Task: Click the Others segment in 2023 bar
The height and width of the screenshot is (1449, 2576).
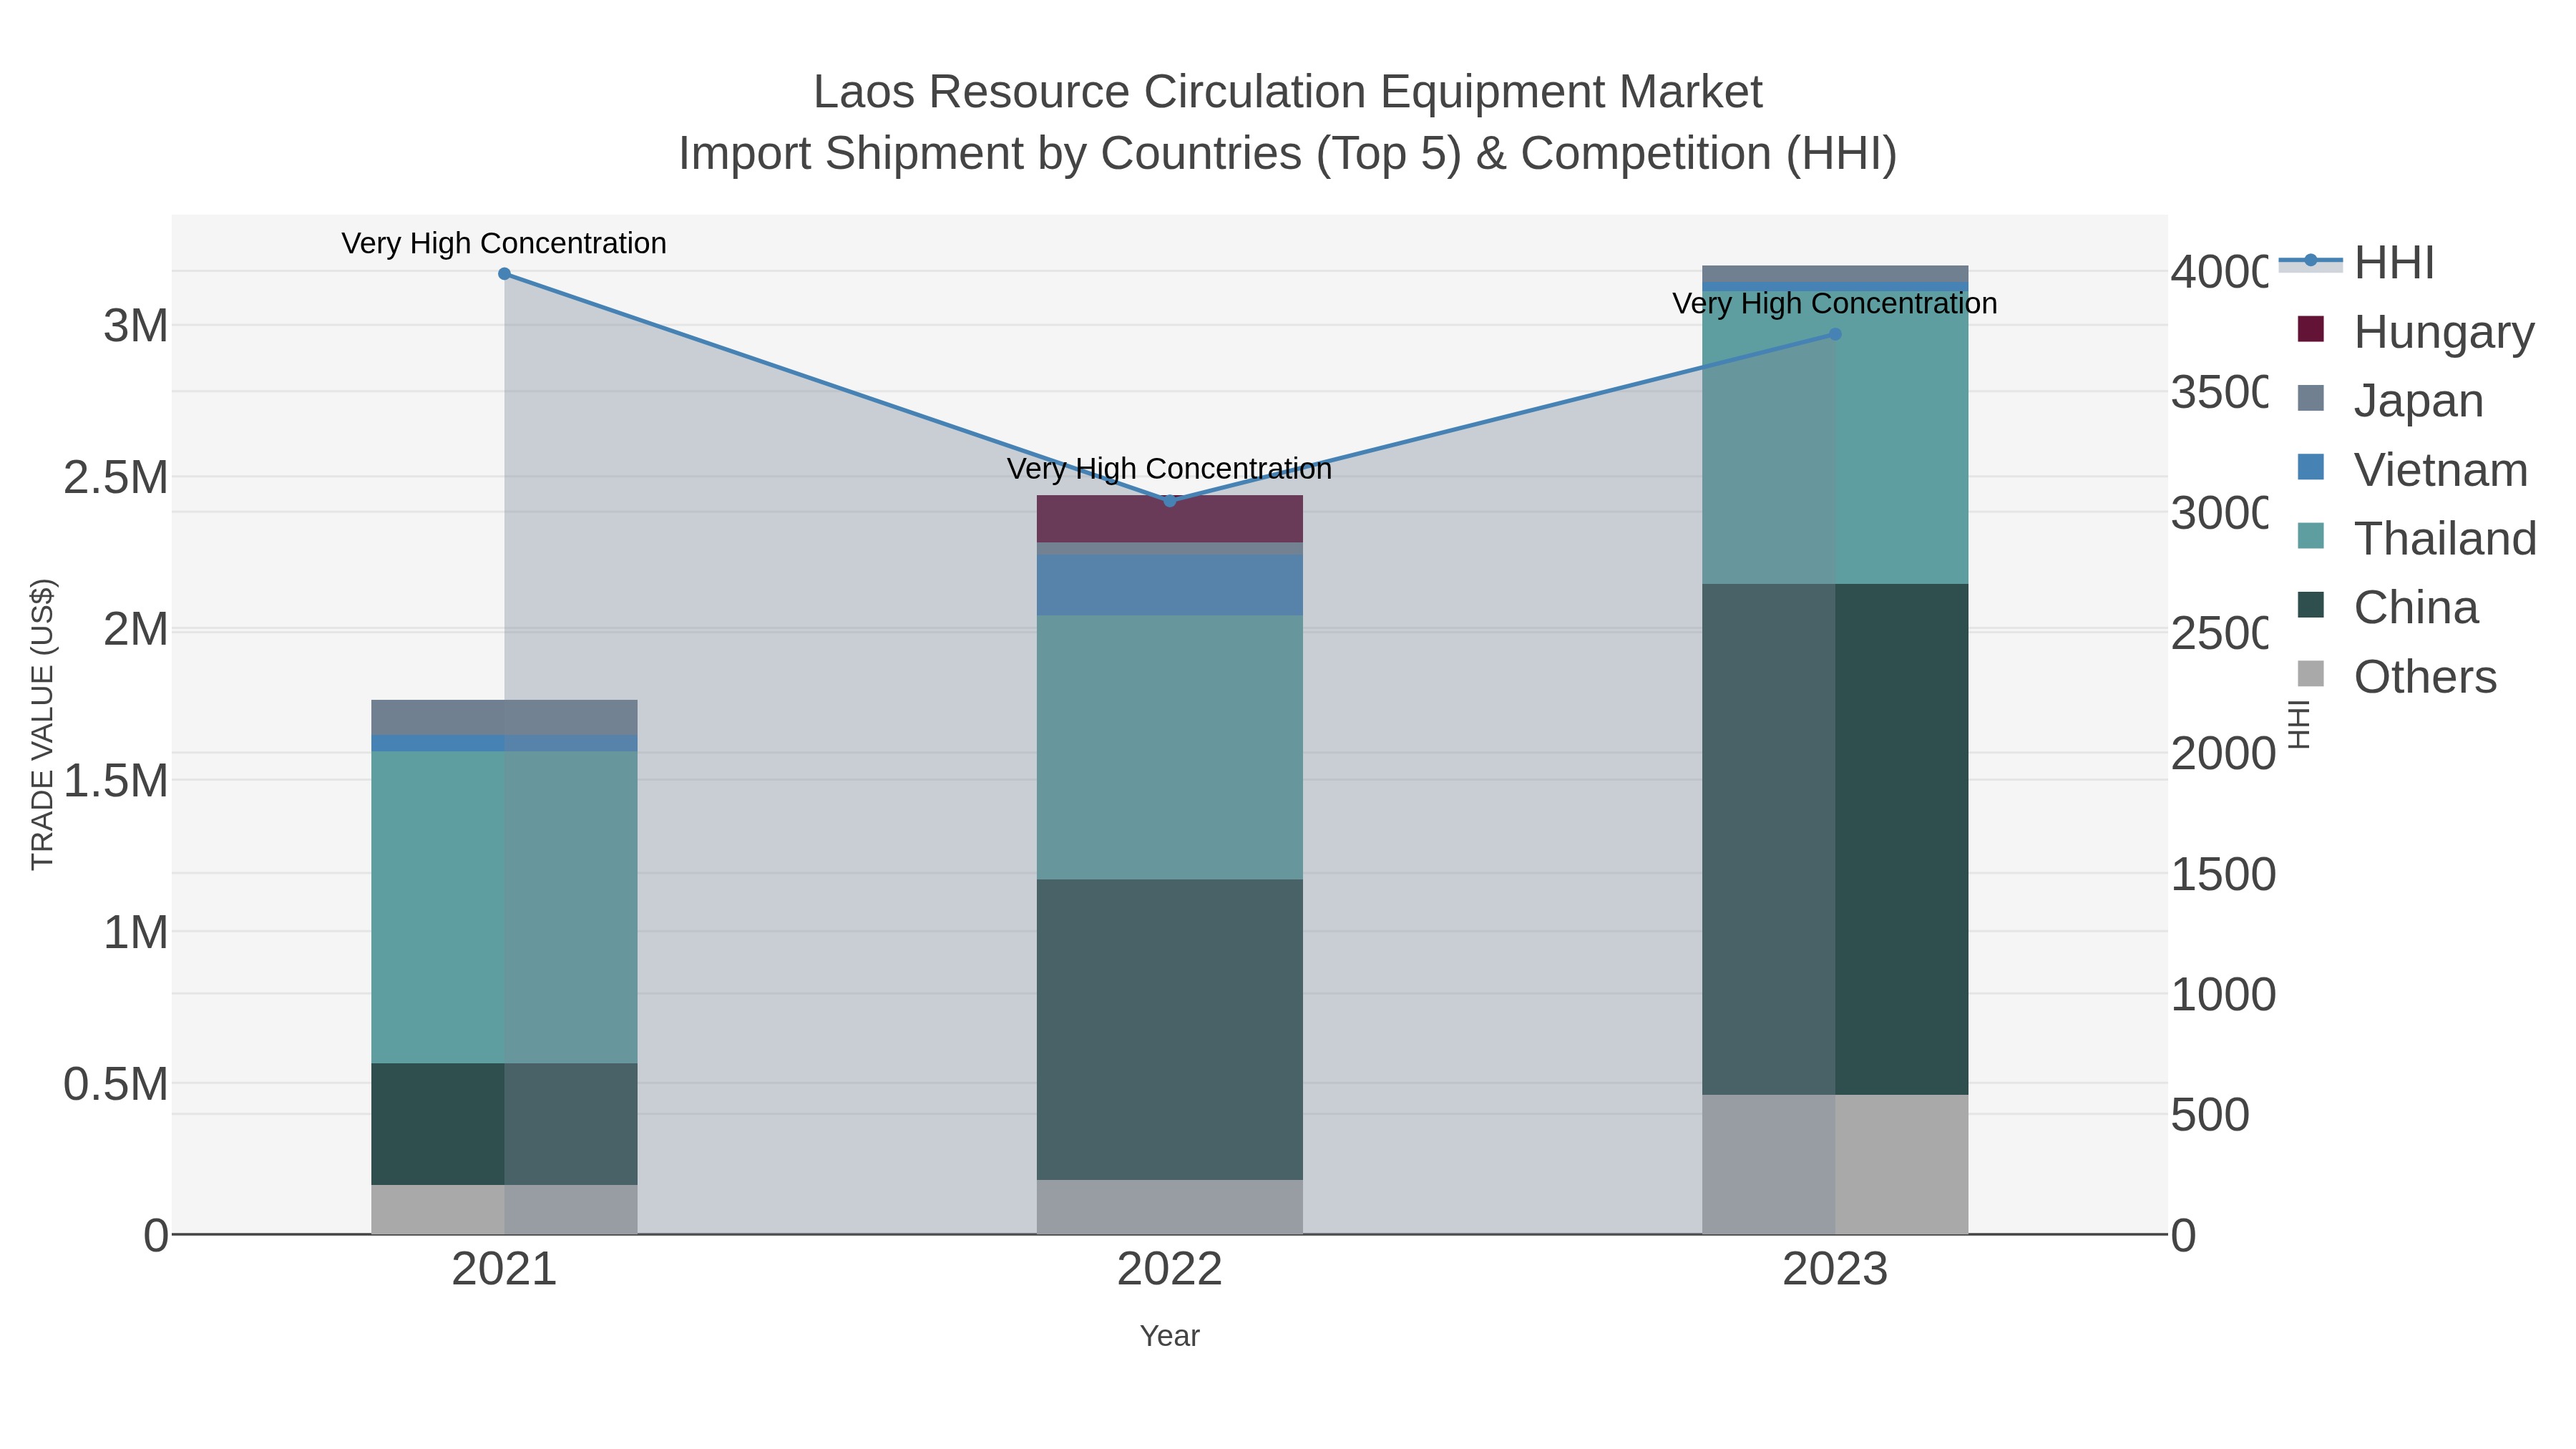Action: coord(1835,1165)
